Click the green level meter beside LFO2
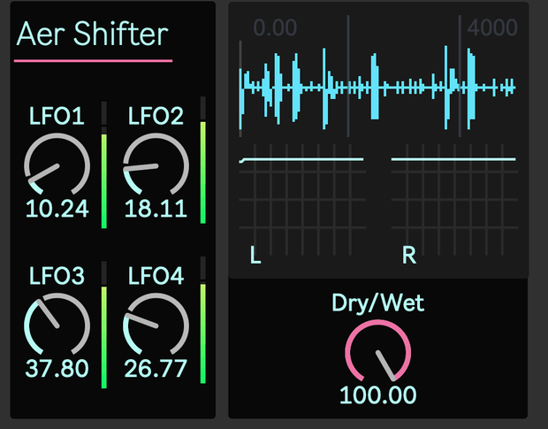Image resolution: width=548 pixels, height=429 pixels. (x=202, y=160)
